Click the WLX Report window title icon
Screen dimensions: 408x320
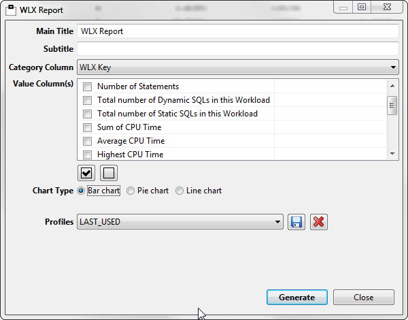[x=11, y=7]
